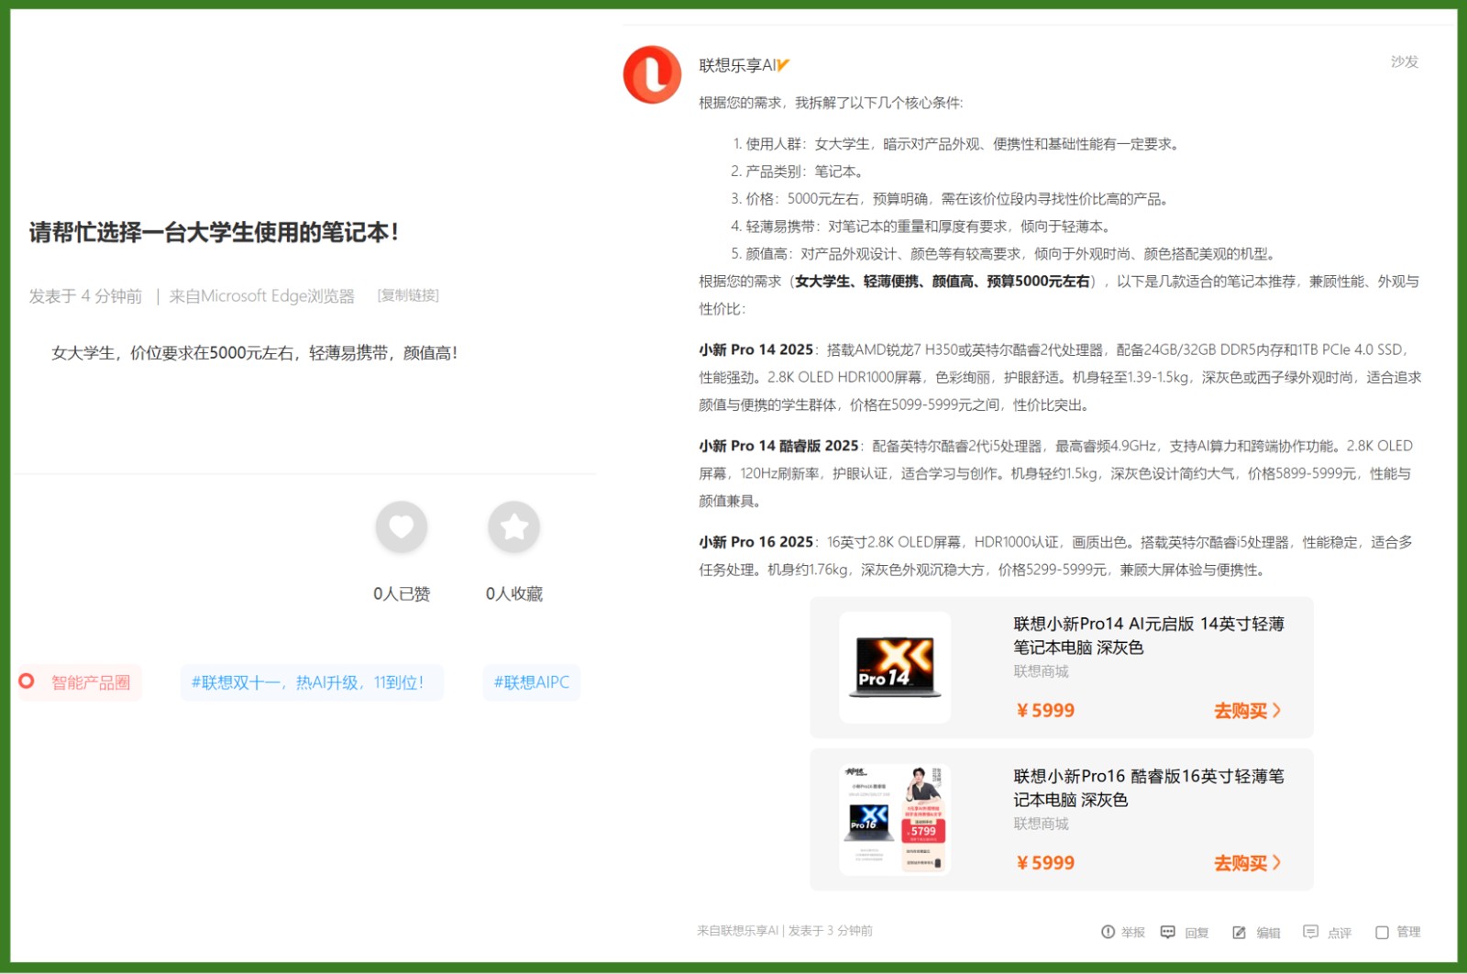Click the 点评 comment icon
This screenshot has width=1467, height=974.
pos(1310,932)
